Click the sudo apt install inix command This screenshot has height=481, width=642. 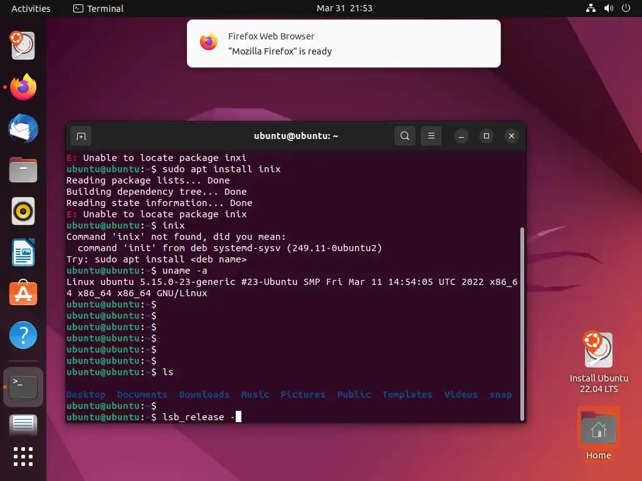[221, 169]
